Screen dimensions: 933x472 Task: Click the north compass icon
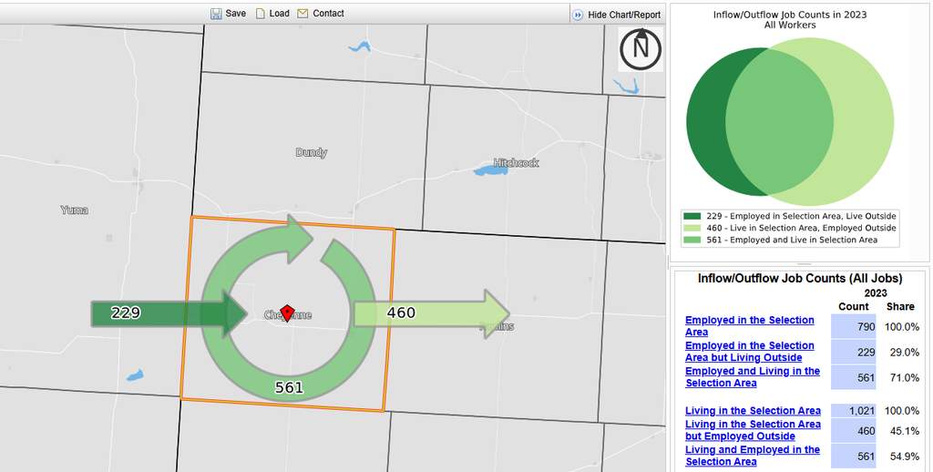tap(641, 49)
